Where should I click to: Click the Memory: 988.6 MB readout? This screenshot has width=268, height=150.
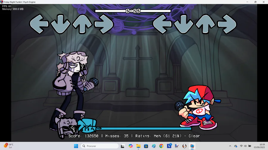[13, 9]
